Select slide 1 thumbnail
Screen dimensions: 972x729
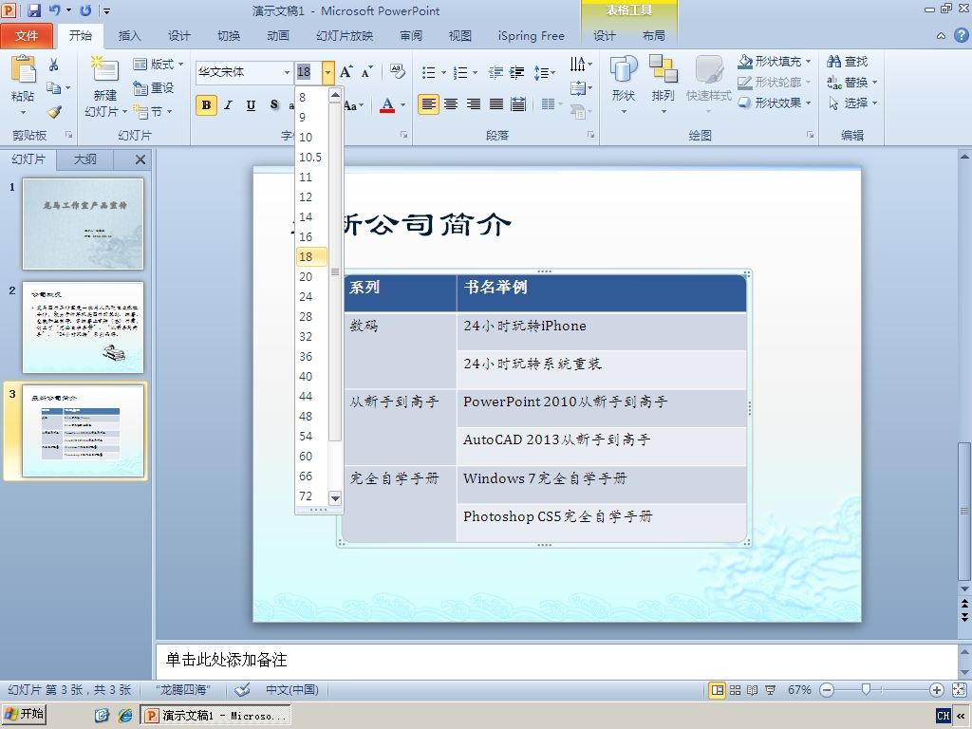coord(84,224)
